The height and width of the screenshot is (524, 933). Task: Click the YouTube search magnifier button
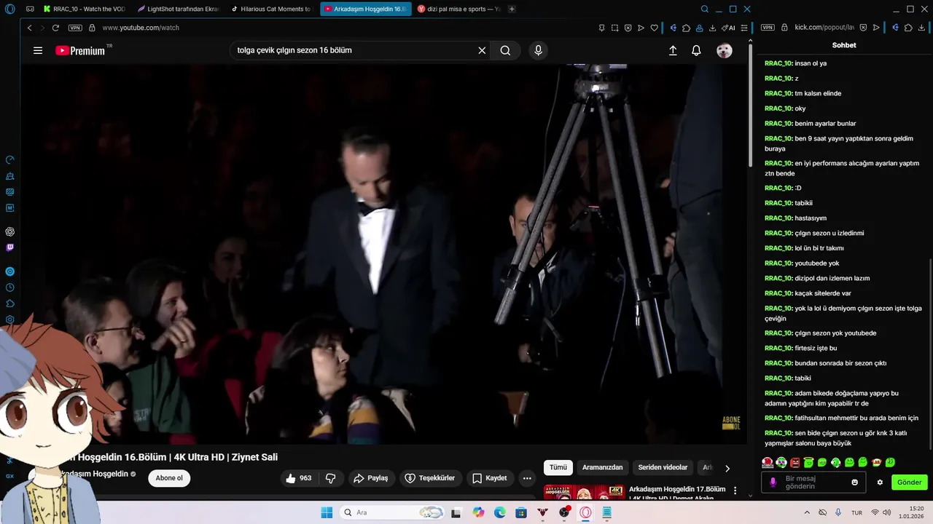[505, 50]
